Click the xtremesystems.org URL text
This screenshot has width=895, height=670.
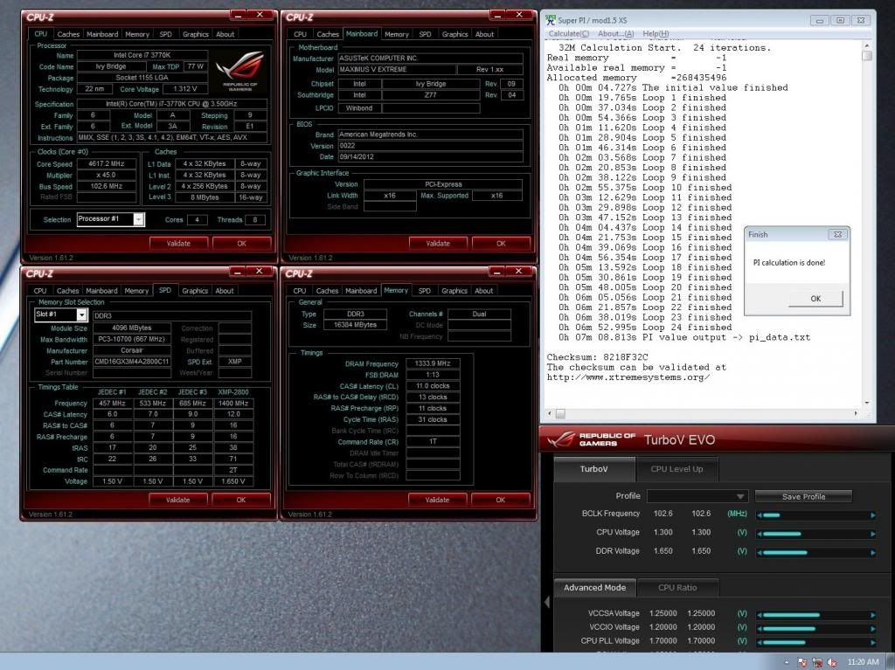point(628,377)
